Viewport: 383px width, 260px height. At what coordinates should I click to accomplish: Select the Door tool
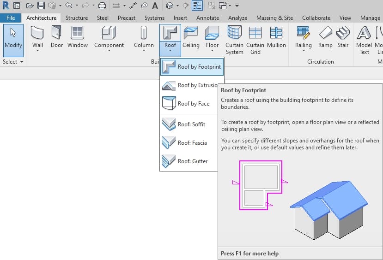[x=57, y=37]
